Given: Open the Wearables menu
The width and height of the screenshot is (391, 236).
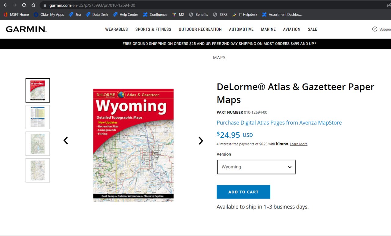Looking at the screenshot, I should tap(116, 29).
